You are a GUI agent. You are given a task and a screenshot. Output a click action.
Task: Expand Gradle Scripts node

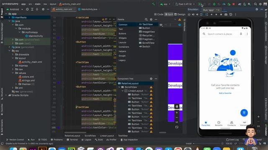[x=6, y=95]
